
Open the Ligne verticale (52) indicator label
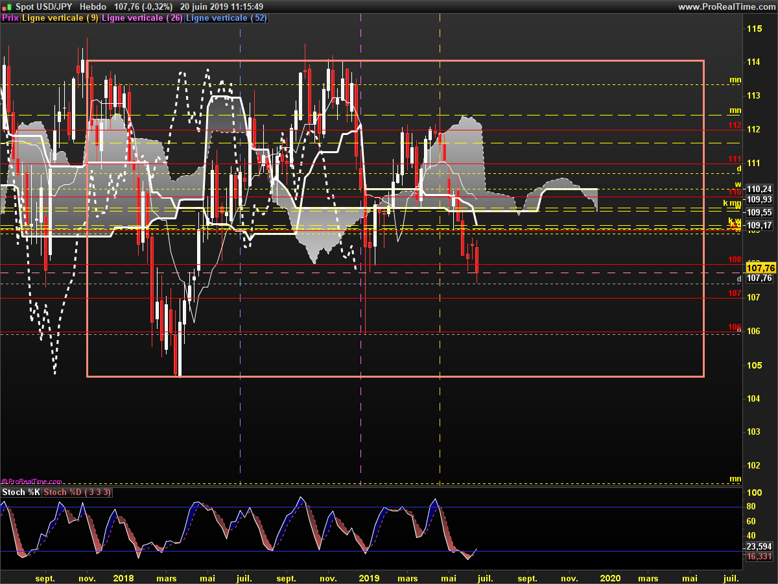(226, 18)
